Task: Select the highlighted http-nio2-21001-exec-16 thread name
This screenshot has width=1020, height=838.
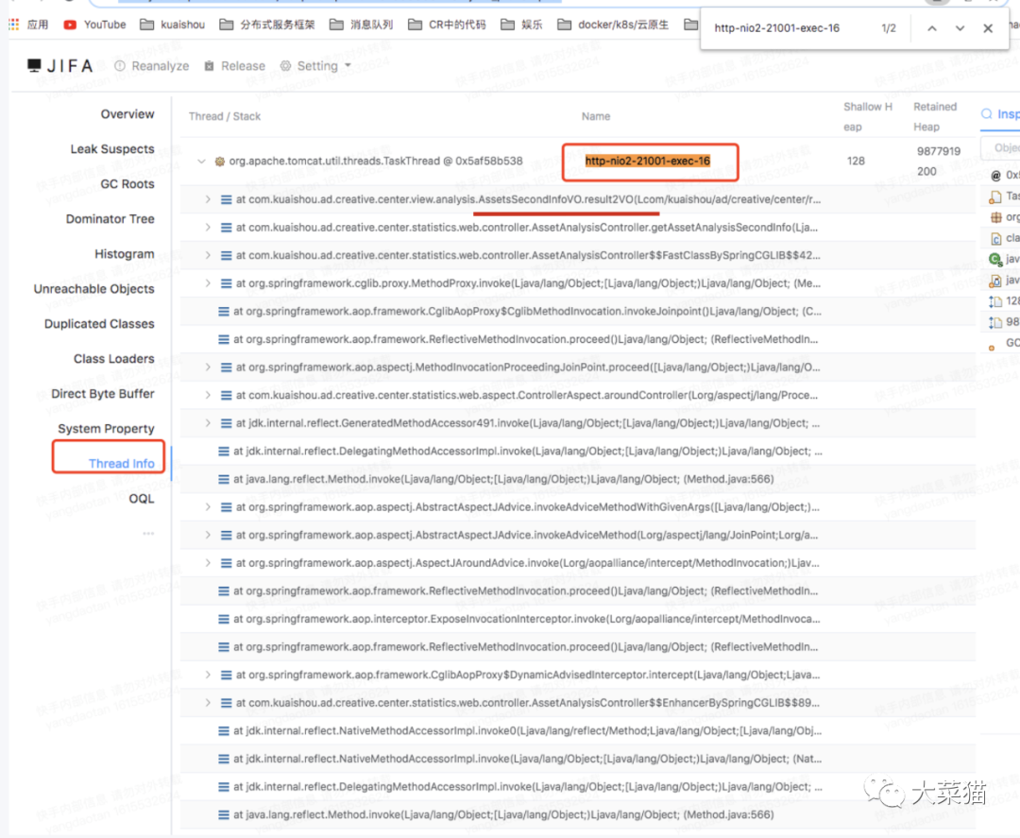Action: coord(647,161)
